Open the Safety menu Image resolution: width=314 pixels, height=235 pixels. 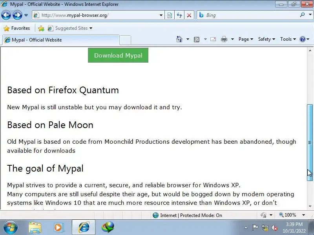coord(267,39)
